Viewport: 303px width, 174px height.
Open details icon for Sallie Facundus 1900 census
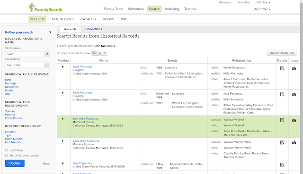tap(282, 94)
